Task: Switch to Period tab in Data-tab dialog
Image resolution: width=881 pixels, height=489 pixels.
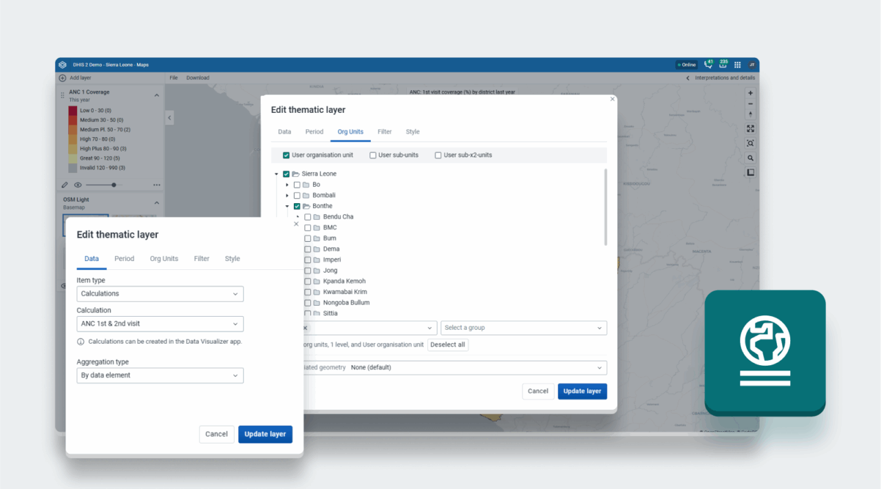Action: coord(125,259)
